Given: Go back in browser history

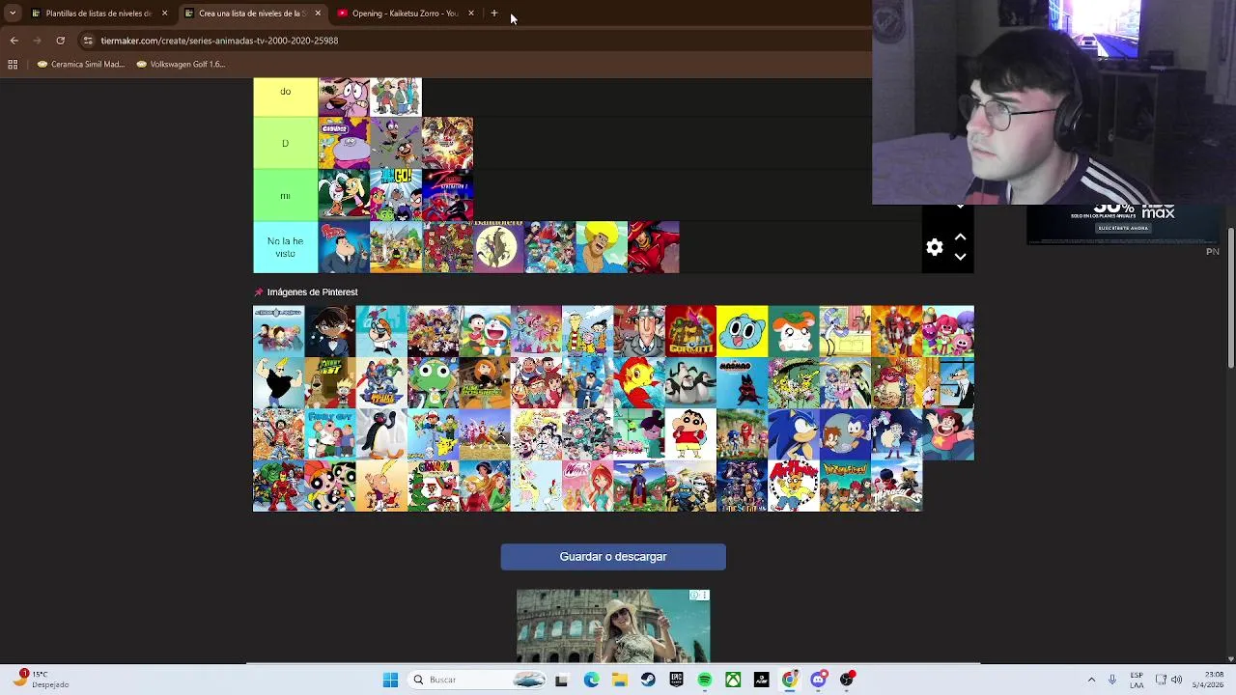Looking at the screenshot, I should pyautogui.click(x=14, y=41).
